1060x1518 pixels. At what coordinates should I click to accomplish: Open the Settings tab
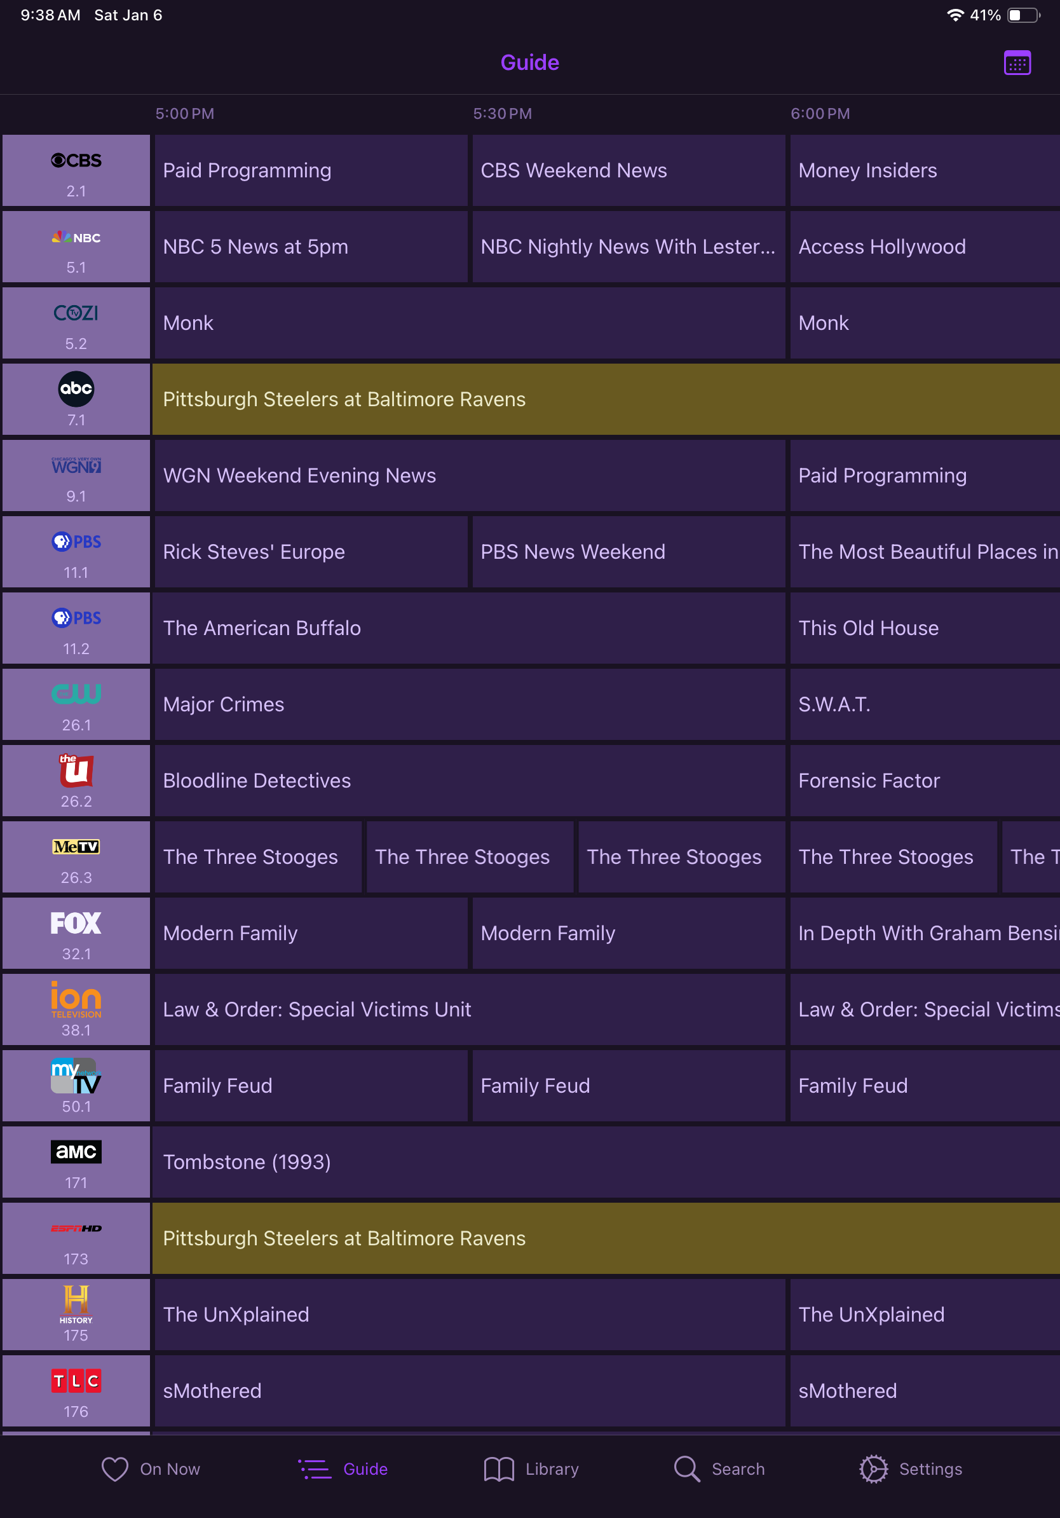[x=911, y=1469]
